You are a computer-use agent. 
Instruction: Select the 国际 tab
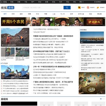[x=21, y=14]
